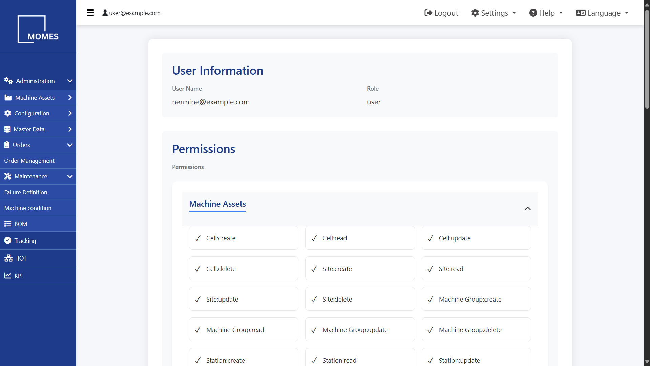
Task: Click the IIOT network icon
Action: click(x=8, y=258)
